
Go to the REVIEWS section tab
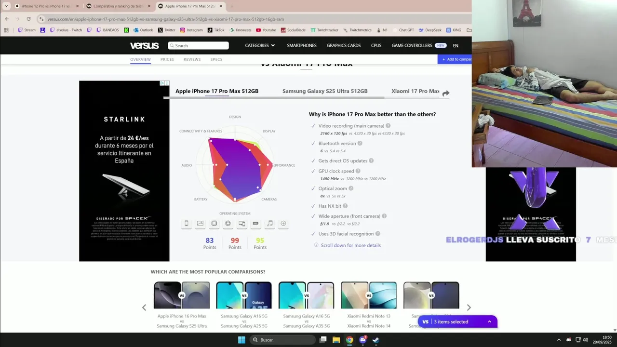click(192, 59)
